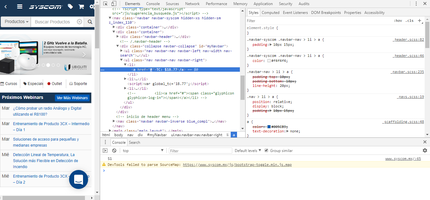Advance the banner carousel to next slide
430x200 pixels.
(x=84, y=55)
